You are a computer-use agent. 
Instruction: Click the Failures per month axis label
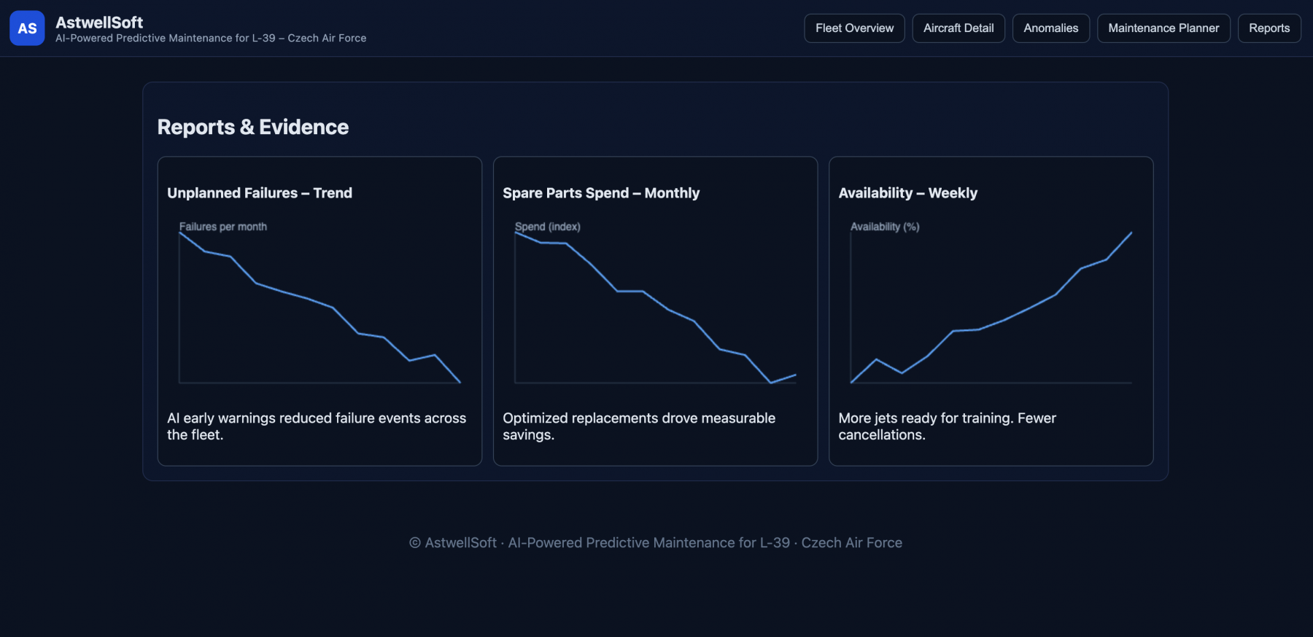(x=223, y=227)
